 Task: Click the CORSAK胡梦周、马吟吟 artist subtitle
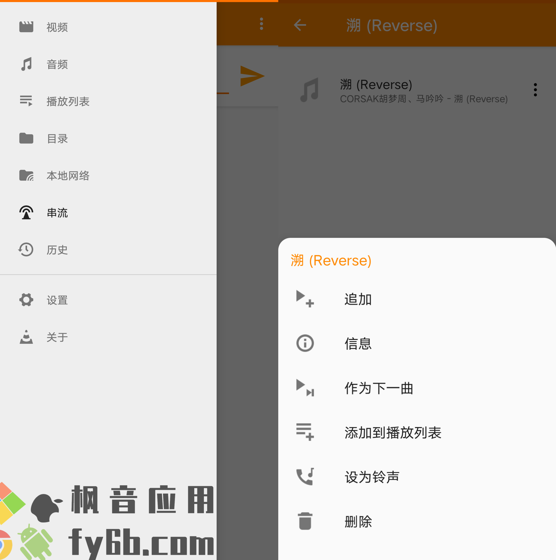click(x=424, y=99)
